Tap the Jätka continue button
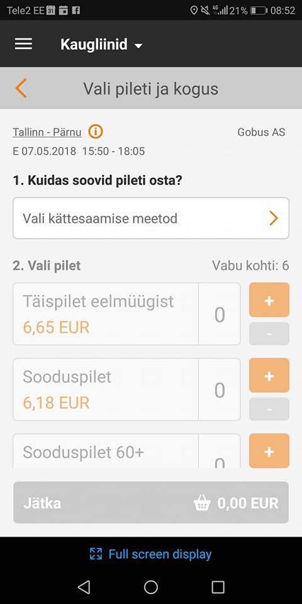 pos(151,503)
